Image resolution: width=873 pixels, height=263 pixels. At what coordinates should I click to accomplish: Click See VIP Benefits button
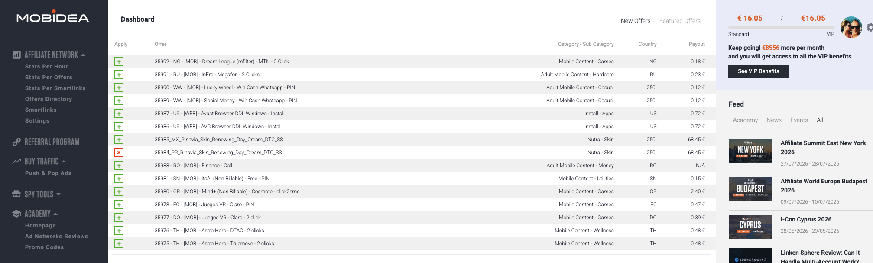pyautogui.click(x=758, y=71)
